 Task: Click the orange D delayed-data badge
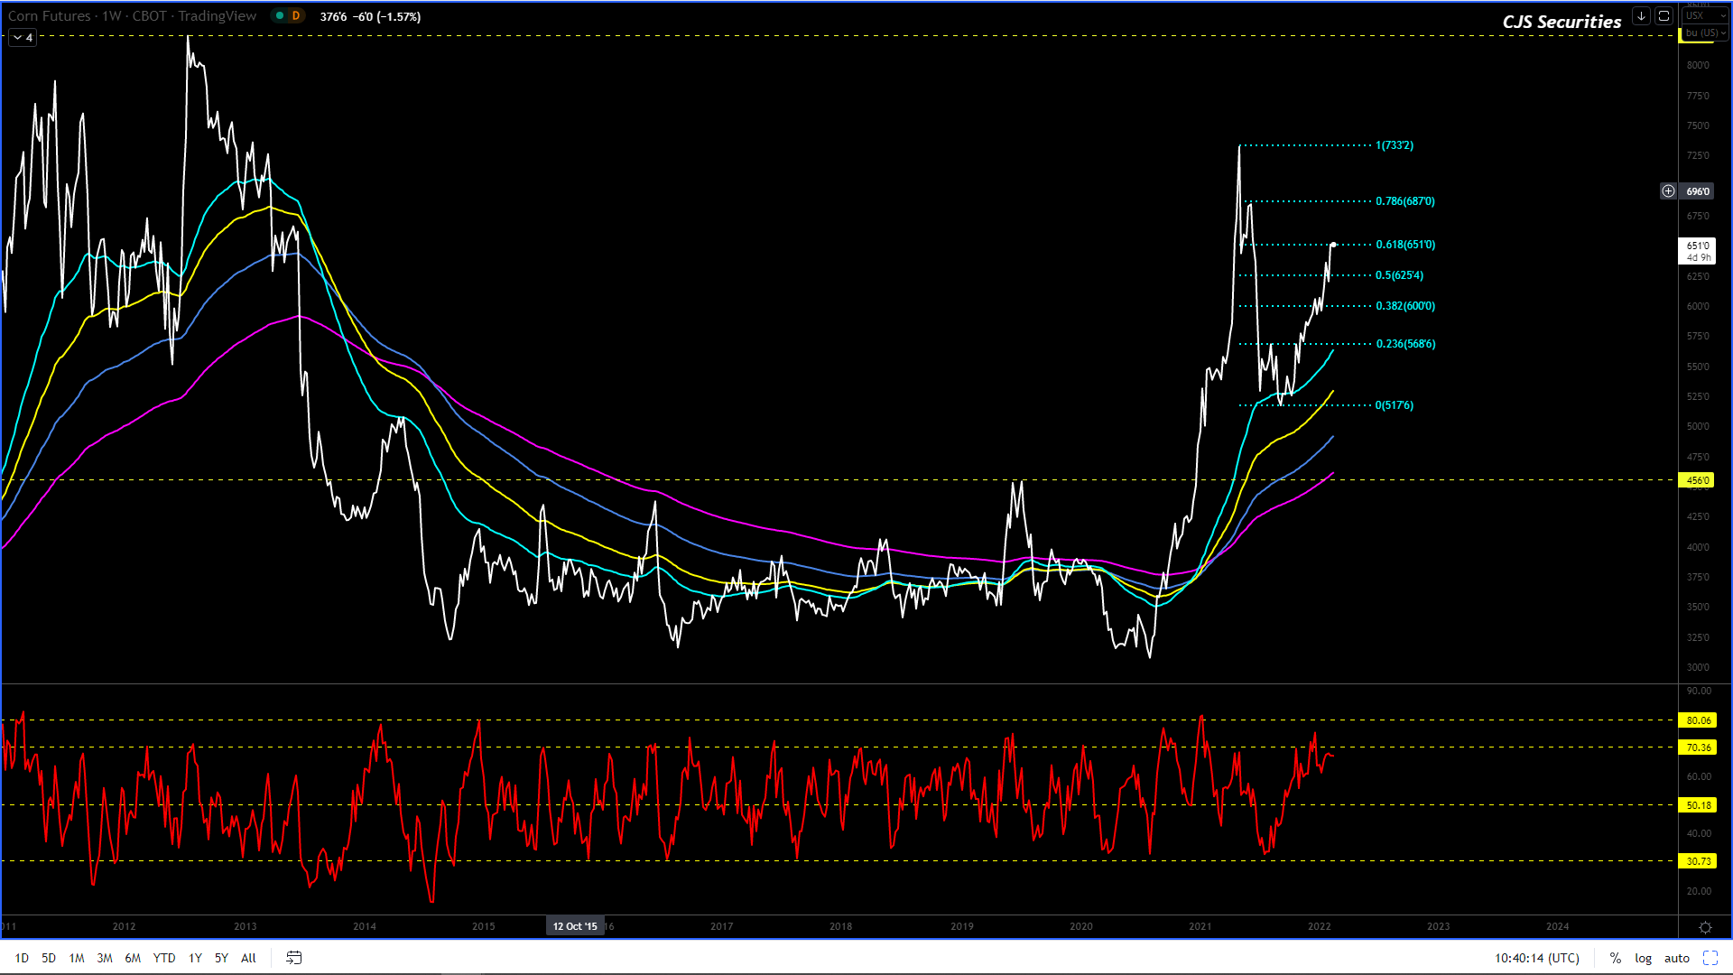pyautogui.click(x=295, y=16)
